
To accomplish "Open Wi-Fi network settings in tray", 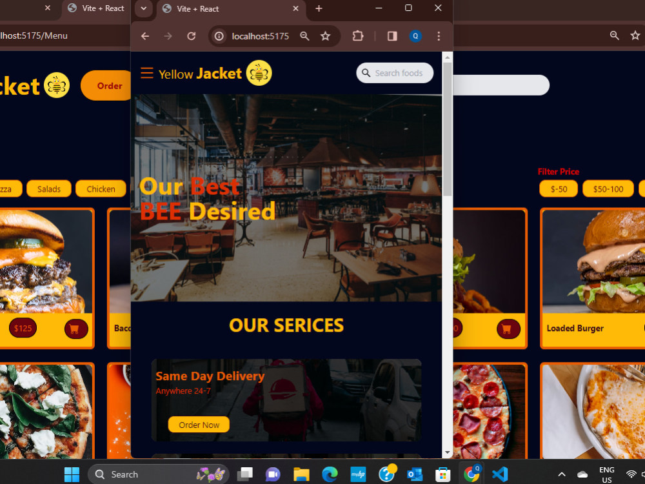I will pyautogui.click(x=631, y=474).
